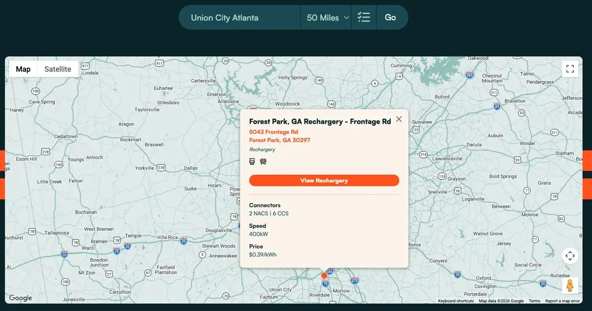
Task: Click Report a map error link
Action: click(x=562, y=301)
